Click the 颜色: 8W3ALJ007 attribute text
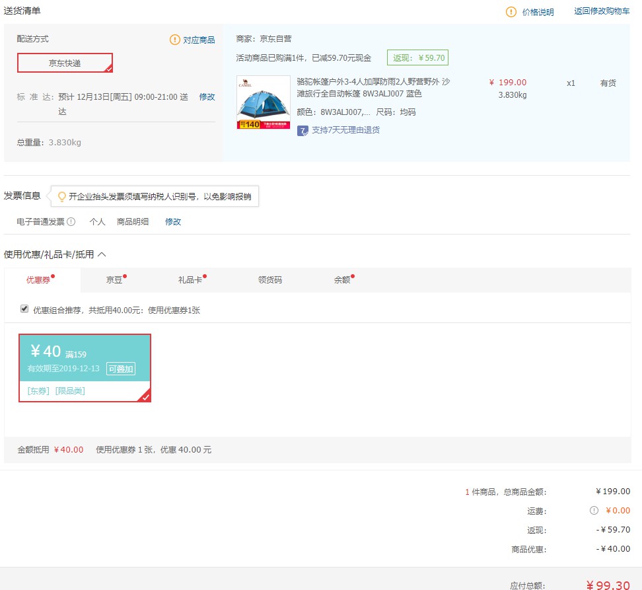 click(334, 112)
